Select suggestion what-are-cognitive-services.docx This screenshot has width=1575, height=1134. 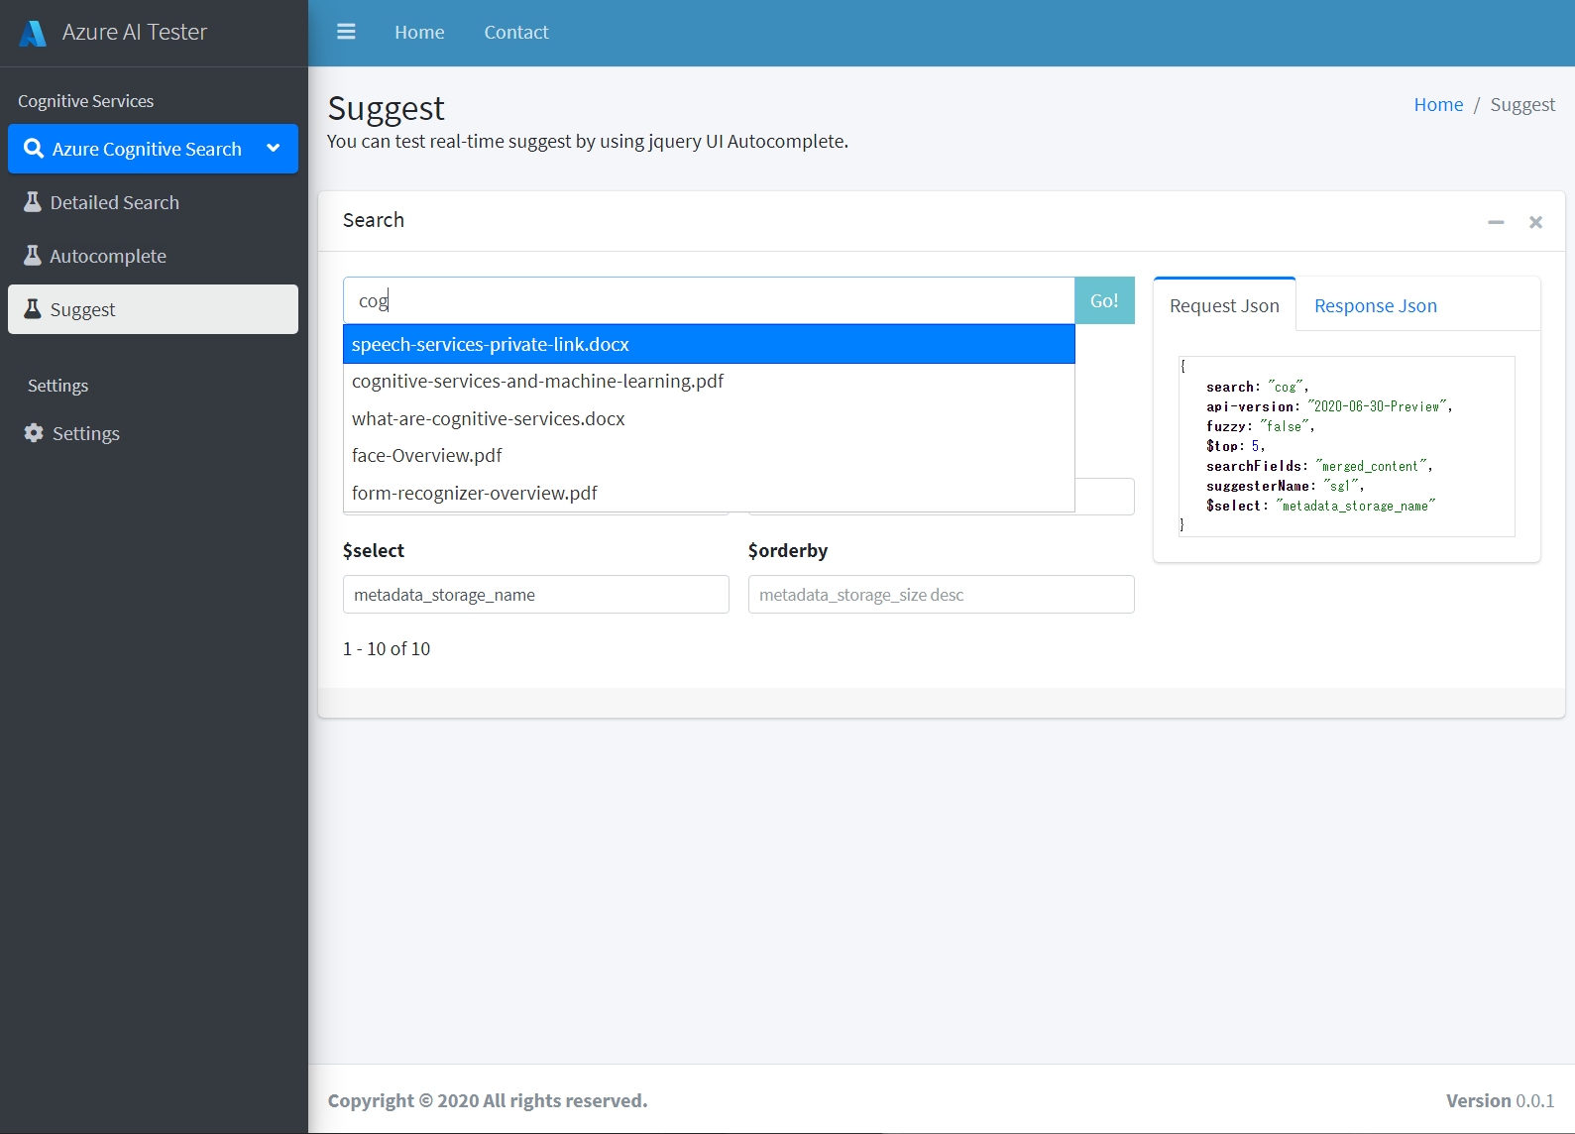[x=709, y=418]
